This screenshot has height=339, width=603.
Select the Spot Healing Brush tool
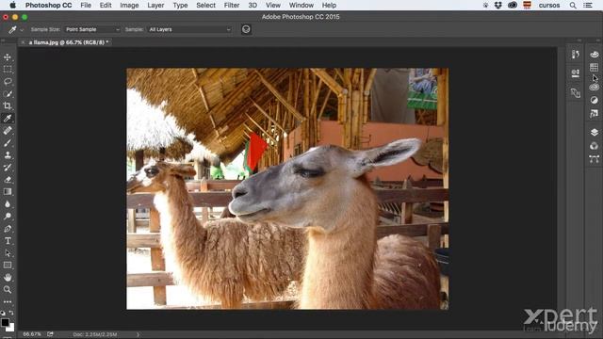pyautogui.click(x=8, y=131)
